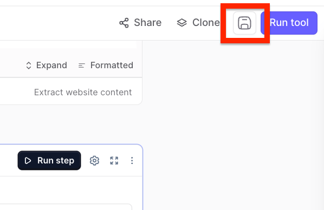The height and width of the screenshot is (210, 324).
Task: Click the share network icon
Action: tap(124, 23)
